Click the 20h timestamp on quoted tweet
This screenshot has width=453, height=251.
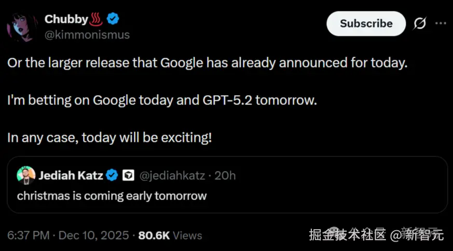(225, 176)
